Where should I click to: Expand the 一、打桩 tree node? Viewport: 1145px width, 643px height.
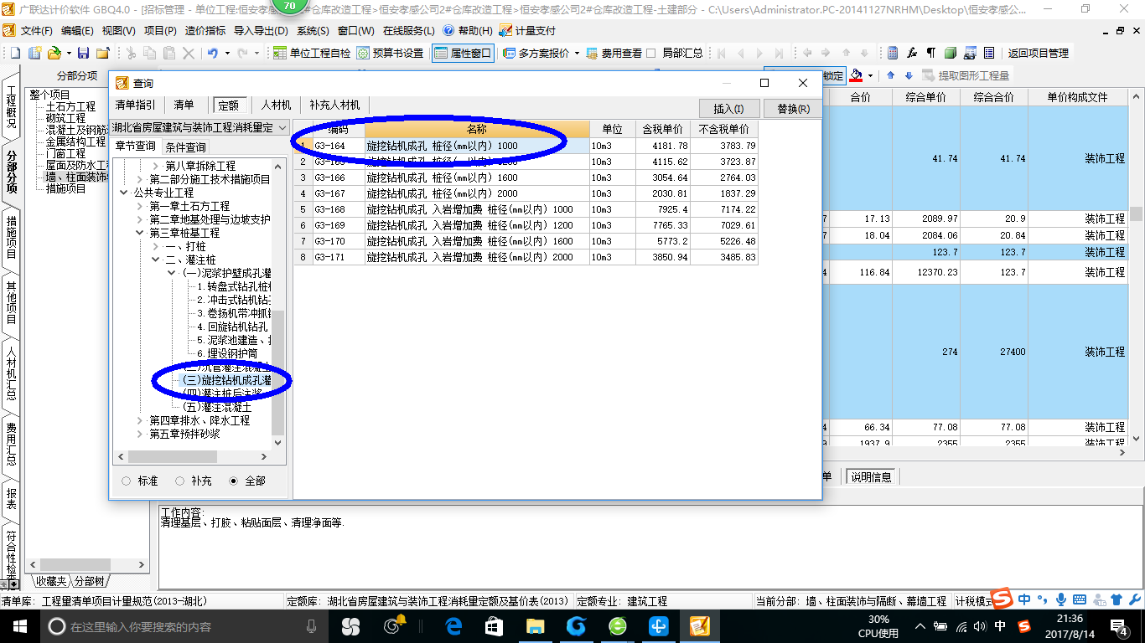(x=156, y=246)
